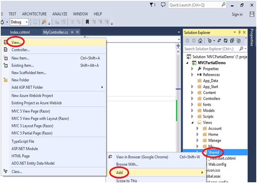The width and height of the screenshot is (257, 183).
Task: Click the account avatar icon
Action: (x=252, y=14)
